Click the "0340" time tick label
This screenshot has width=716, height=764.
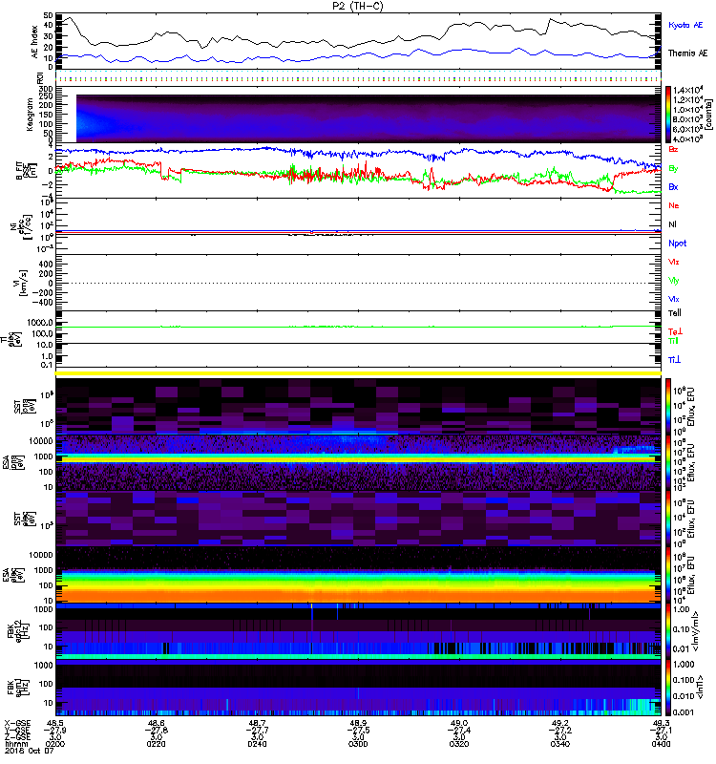[x=560, y=744]
